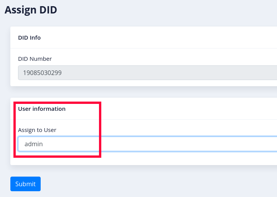Submit the DID assignment form
The image size is (277, 197).
[25, 184]
